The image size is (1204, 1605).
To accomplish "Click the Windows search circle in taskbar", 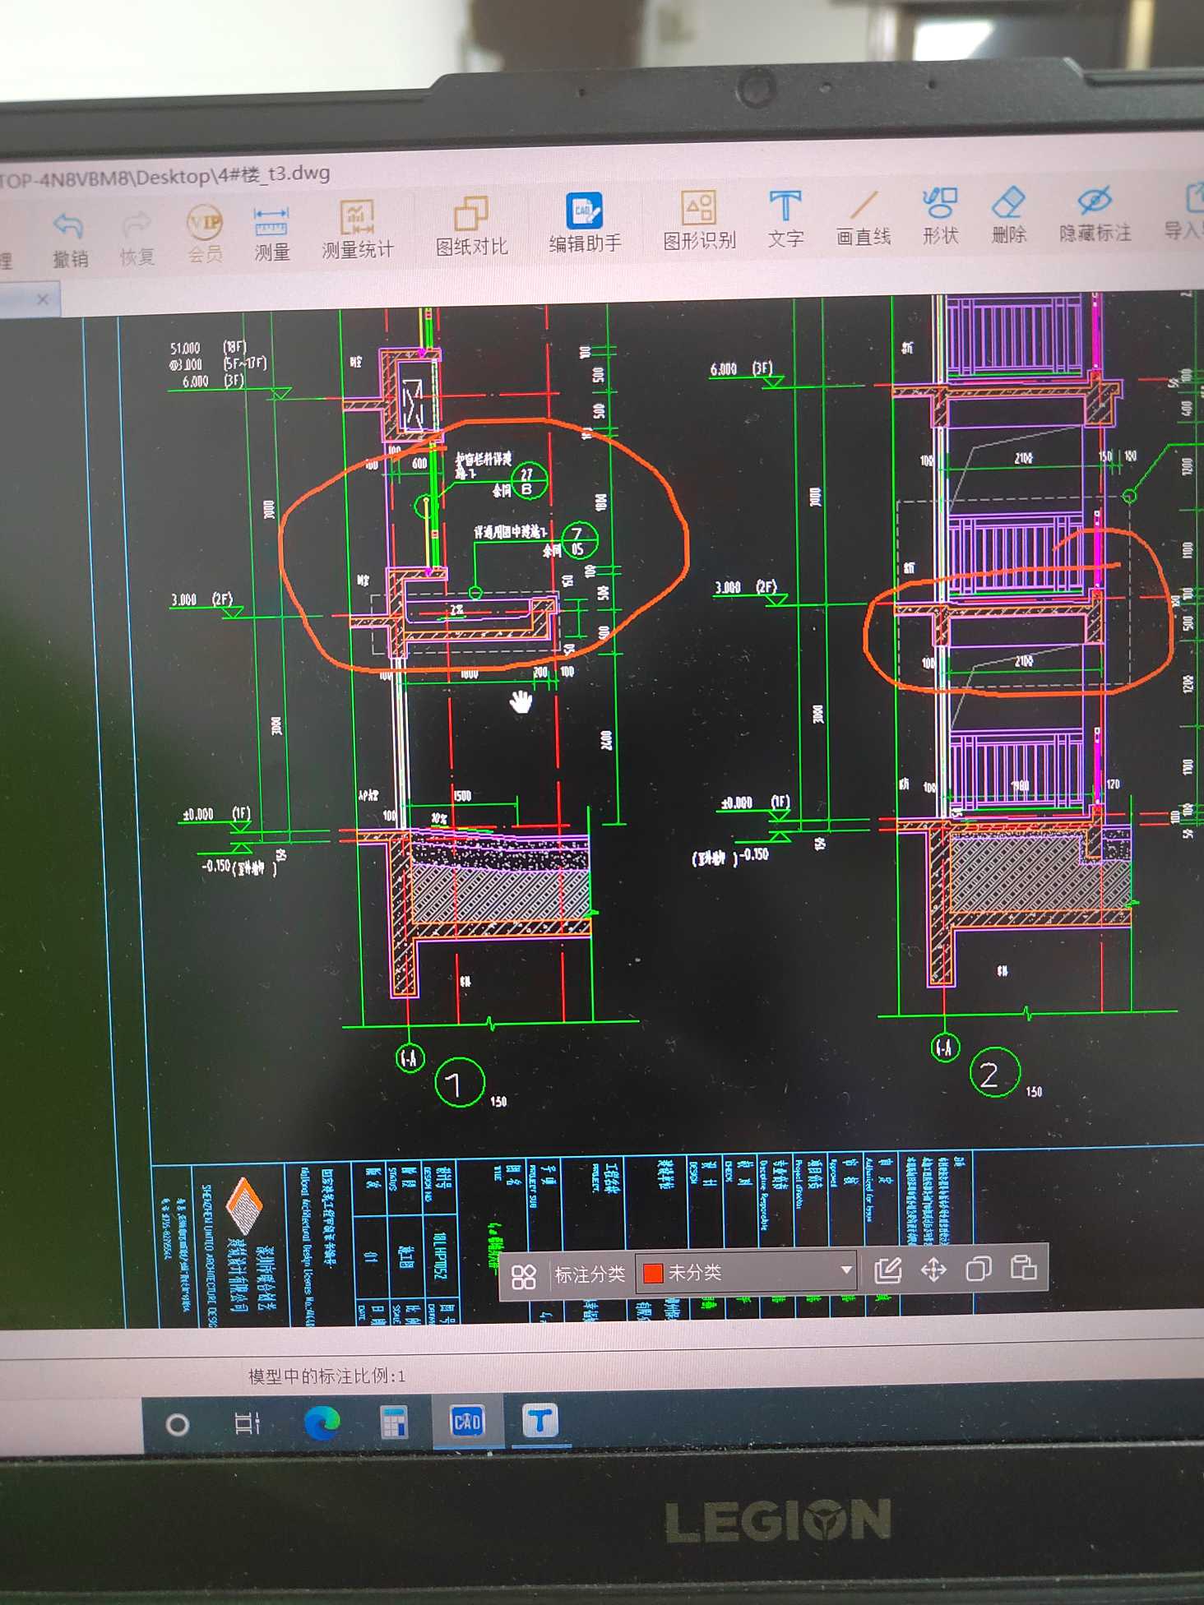I will tap(177, 1425).
